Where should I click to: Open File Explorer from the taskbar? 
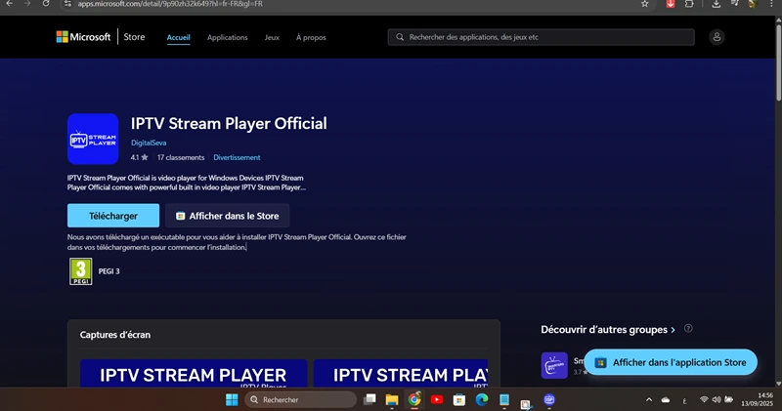(392, 399)
